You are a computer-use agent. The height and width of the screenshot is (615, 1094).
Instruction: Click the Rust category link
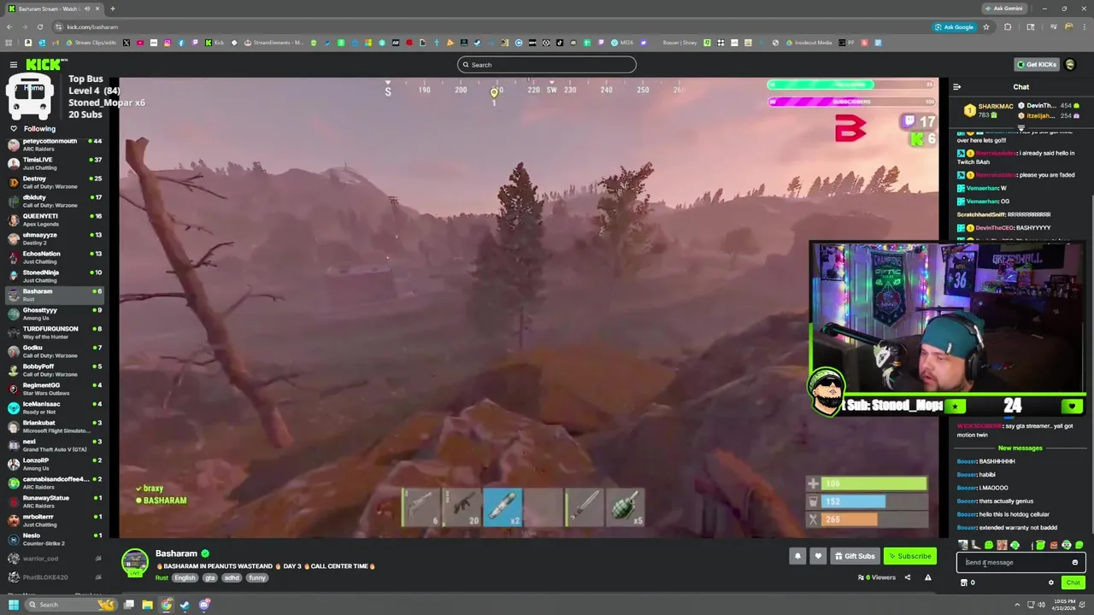pyautogui.click(x=162, y=578)
